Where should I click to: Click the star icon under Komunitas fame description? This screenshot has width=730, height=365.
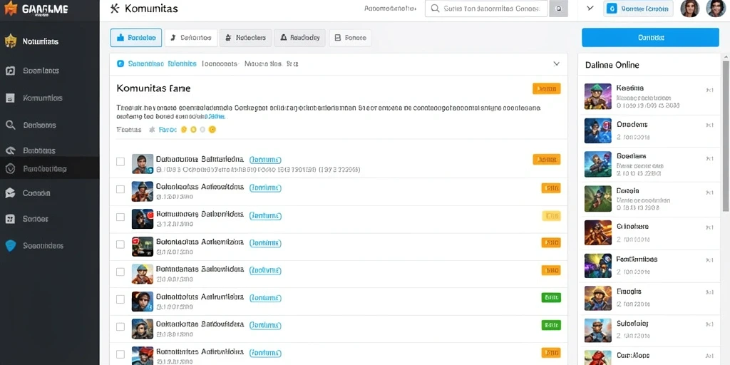pyautogui.click(x=151, y=130)
